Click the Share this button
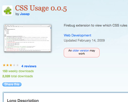The image size is (128, 102). (x=12, y=84)
